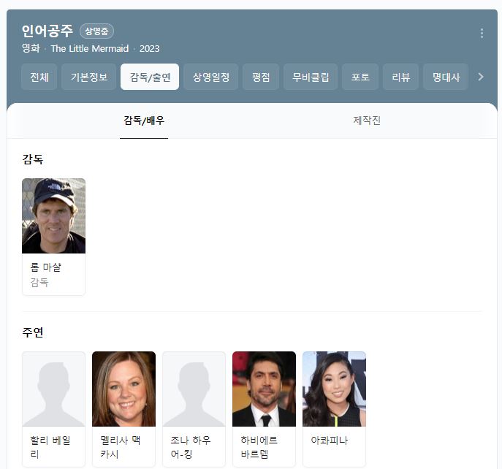Show more tabs with the right chevron
This screenshot has width=502, height=469.
481,77
